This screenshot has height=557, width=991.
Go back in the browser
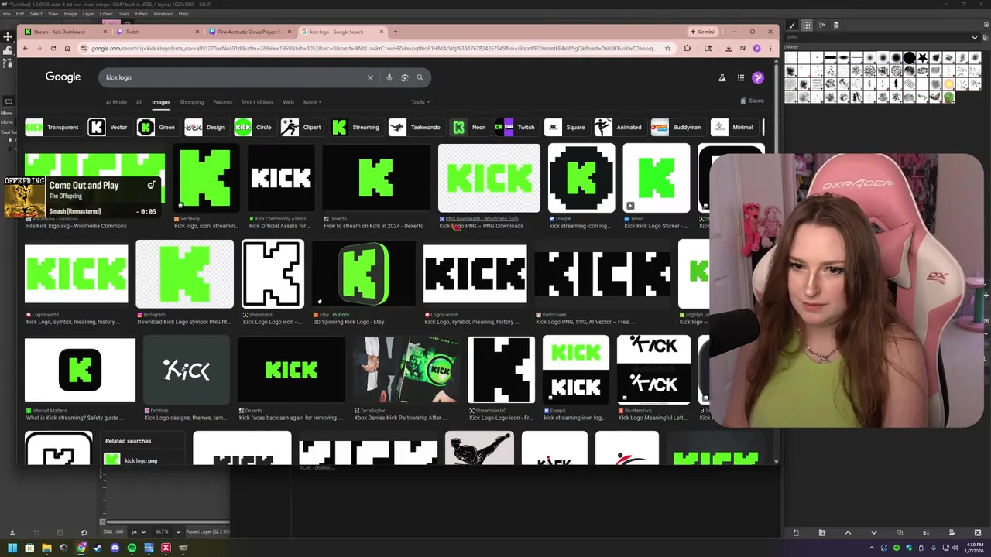click(x=25, y=48)
